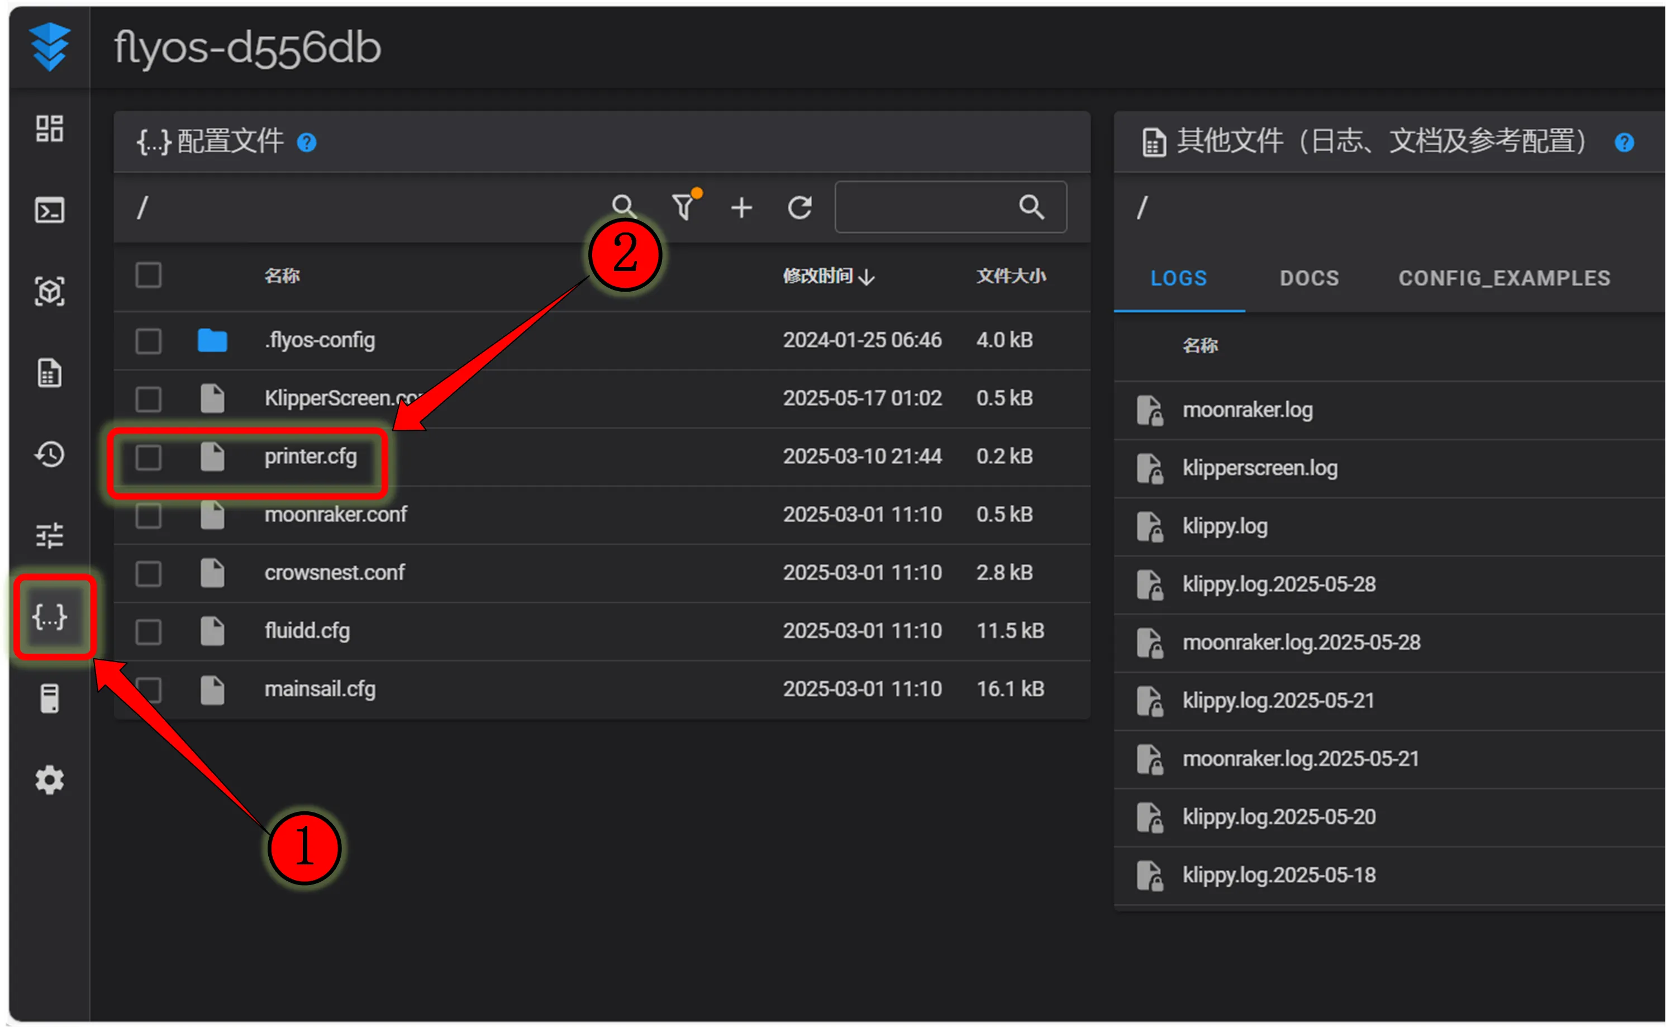Screen dimensions: 1666x1027
Task: Open the settings gear icon
Action: [x=50, y=780]
